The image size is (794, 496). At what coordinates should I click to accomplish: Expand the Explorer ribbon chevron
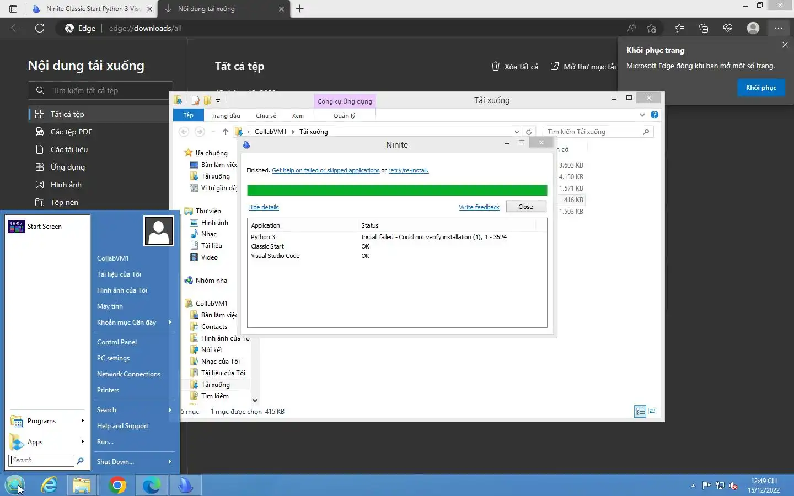click(x=642, y=115)
